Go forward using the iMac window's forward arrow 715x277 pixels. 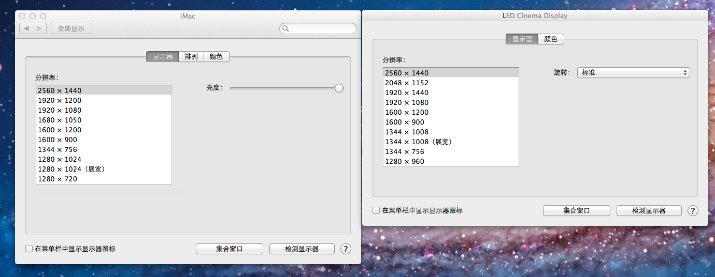pyautogui.click(x=40, y=28)
